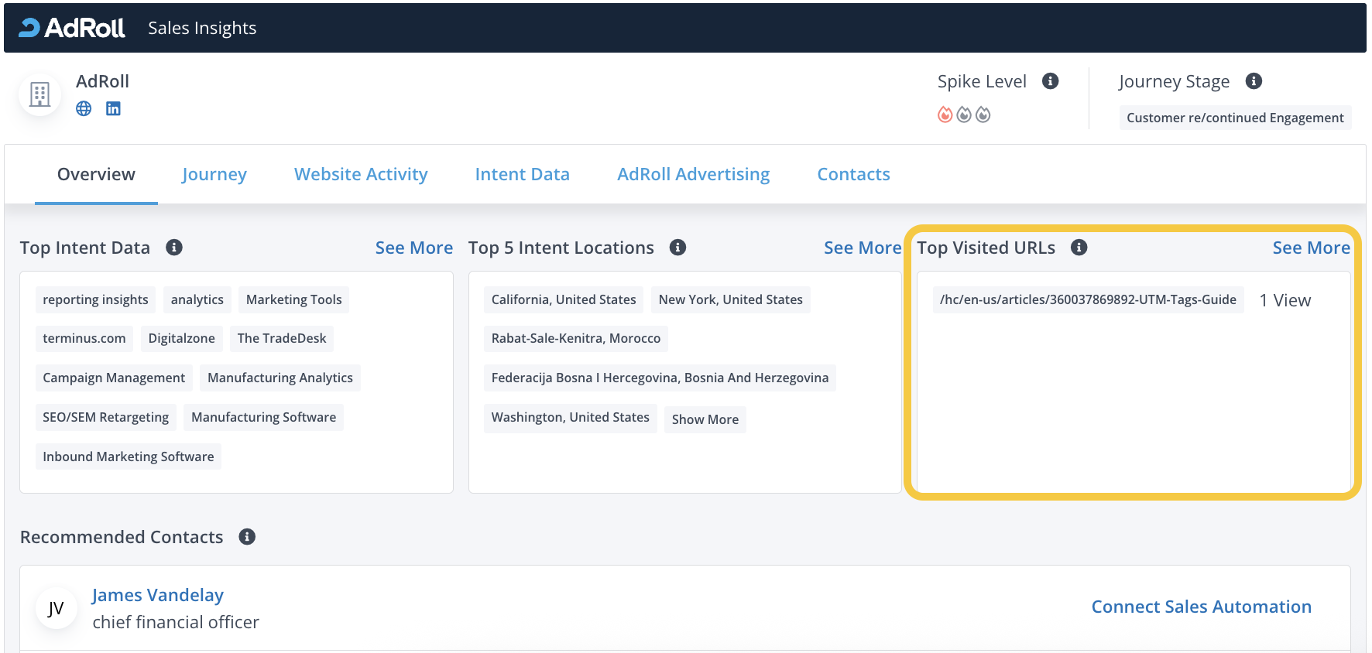1372x653 pixels.
Task: Select the UTM-Tags-Guide URL entry
Action: click(x=1087, y=300)
